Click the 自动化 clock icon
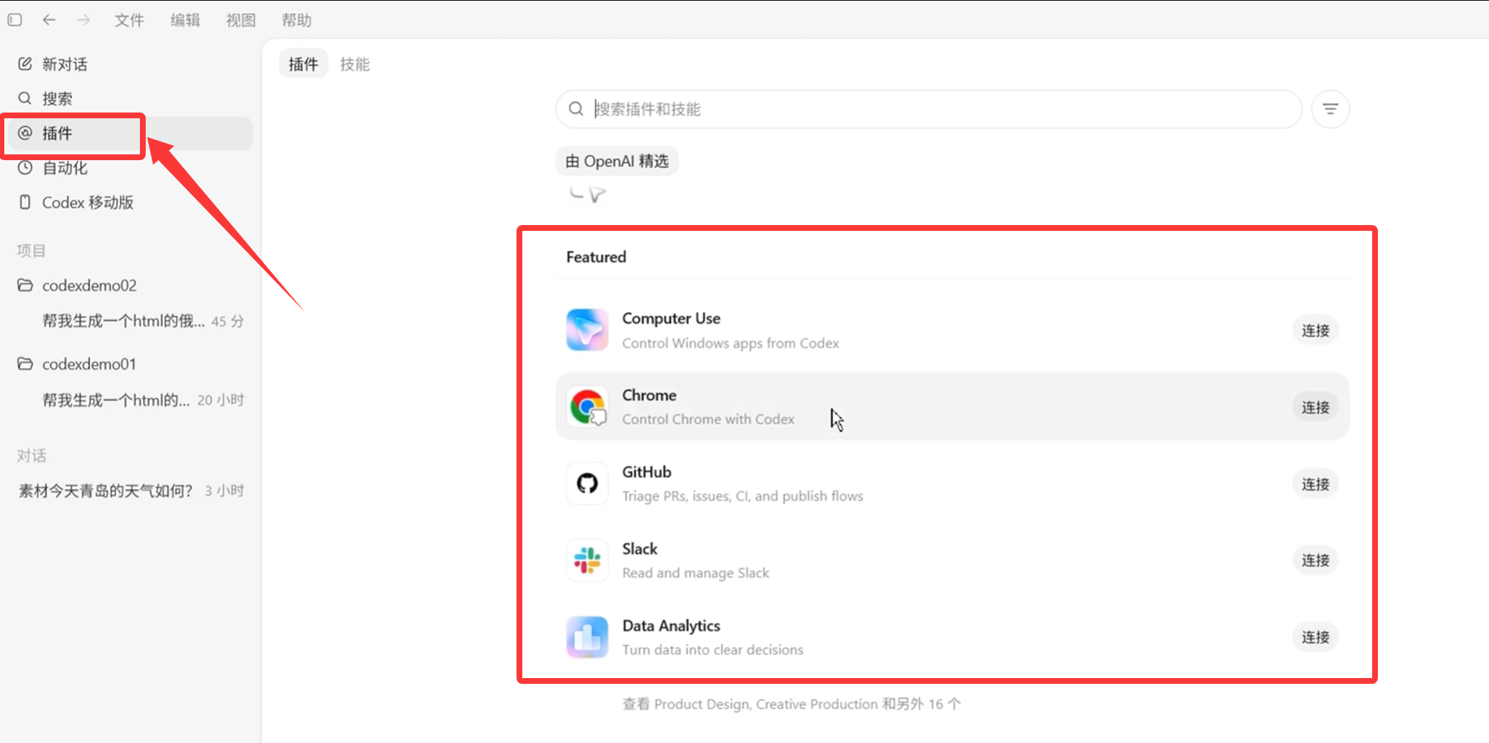This screenshot has height=743, width=1489. [x=25, y=167]
